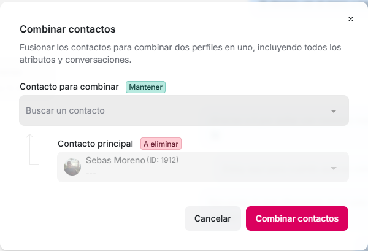Click the green Mantener badge
The image size is (368, 251).
click(x=146, y=87)
